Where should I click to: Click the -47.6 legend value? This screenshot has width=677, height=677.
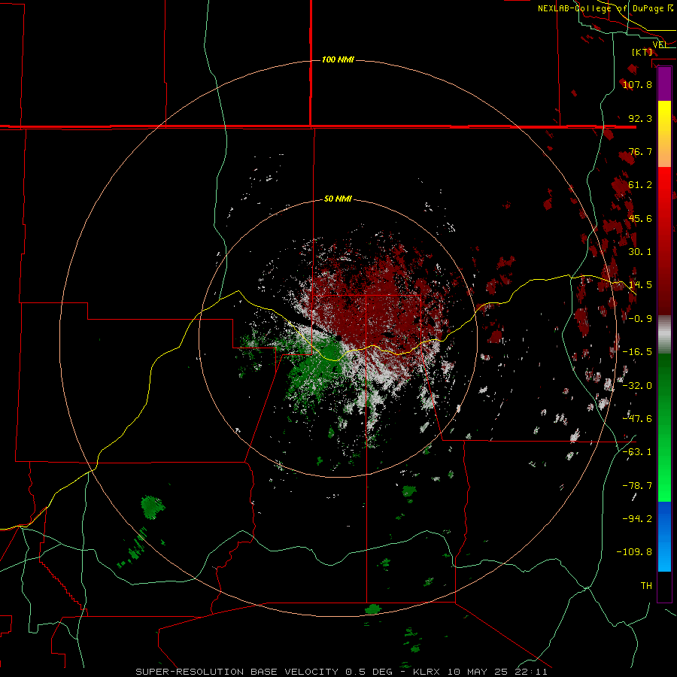[x=637, y=419]
